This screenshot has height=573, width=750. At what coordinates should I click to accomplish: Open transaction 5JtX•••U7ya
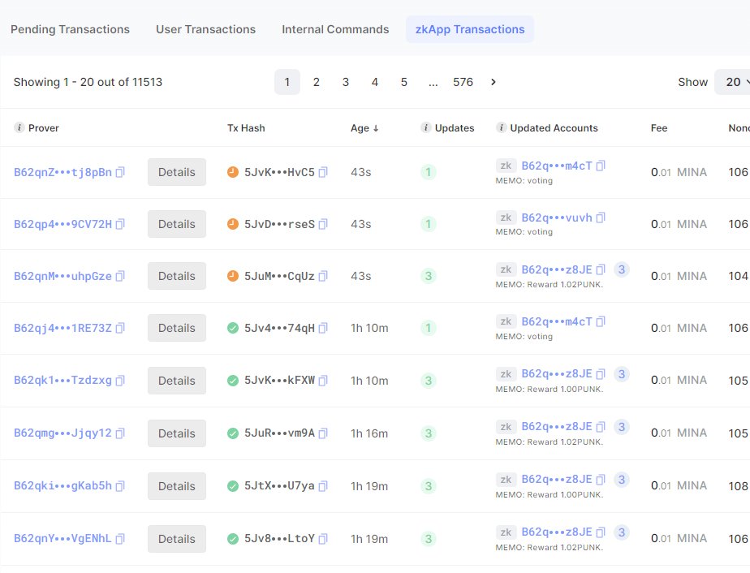click(279, 486)
